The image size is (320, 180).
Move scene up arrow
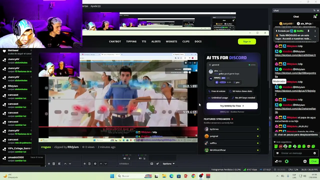click(x=65, y=164)
